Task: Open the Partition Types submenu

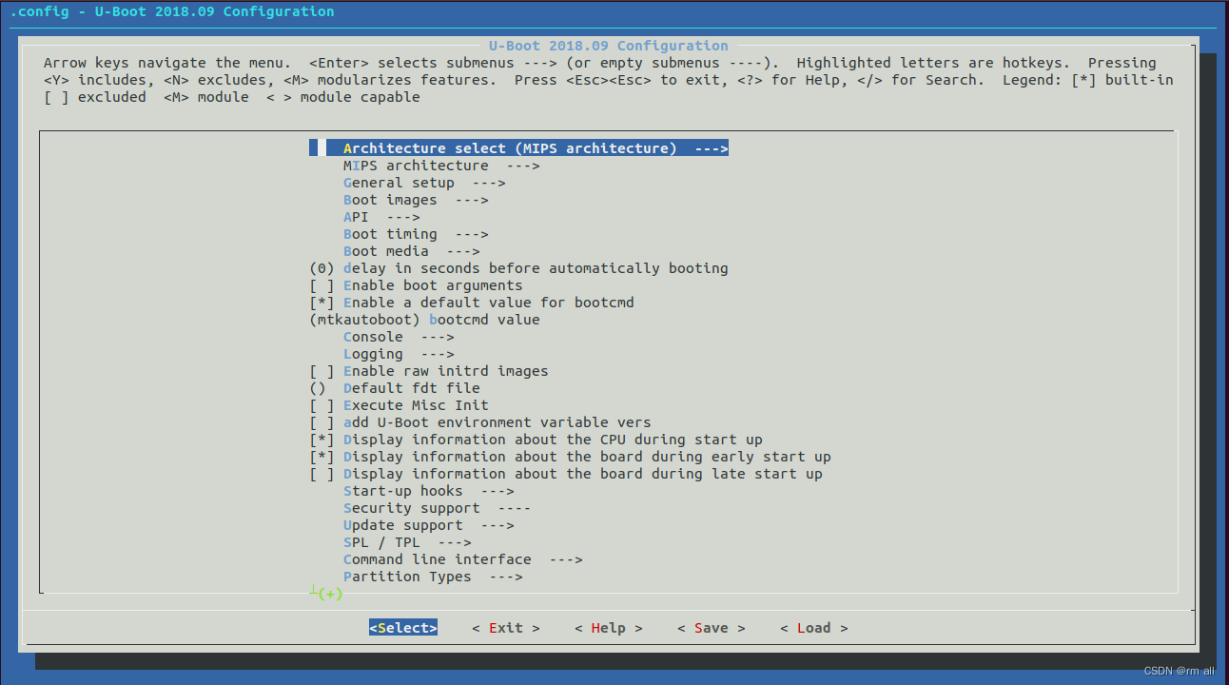Action: [x=433, y=577]
